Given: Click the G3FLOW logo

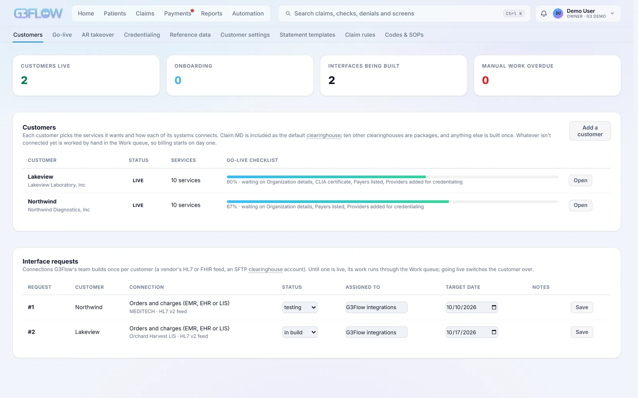Looking at the screenshot, I should pyautogui.click(x=38, y=14).
